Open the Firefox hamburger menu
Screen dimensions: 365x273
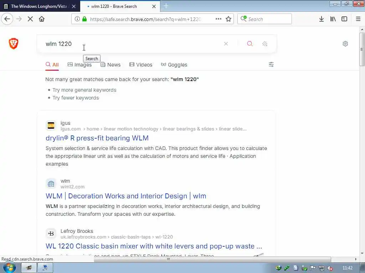[x=358, y=19]
